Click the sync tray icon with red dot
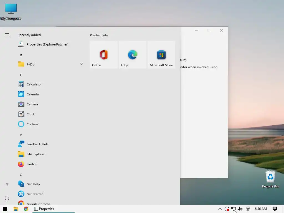 click(227, 209)
